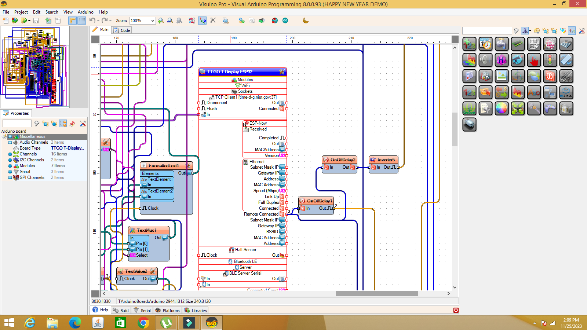
Task: Select the water tap category icon
Action: (x=502, y=44)
